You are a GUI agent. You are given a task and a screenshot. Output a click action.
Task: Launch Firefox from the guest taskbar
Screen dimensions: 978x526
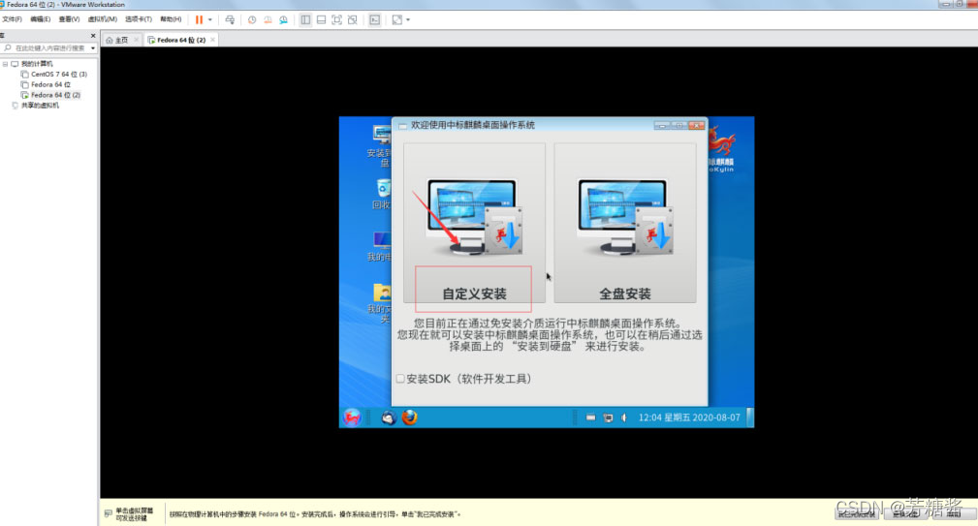point(410,418)
